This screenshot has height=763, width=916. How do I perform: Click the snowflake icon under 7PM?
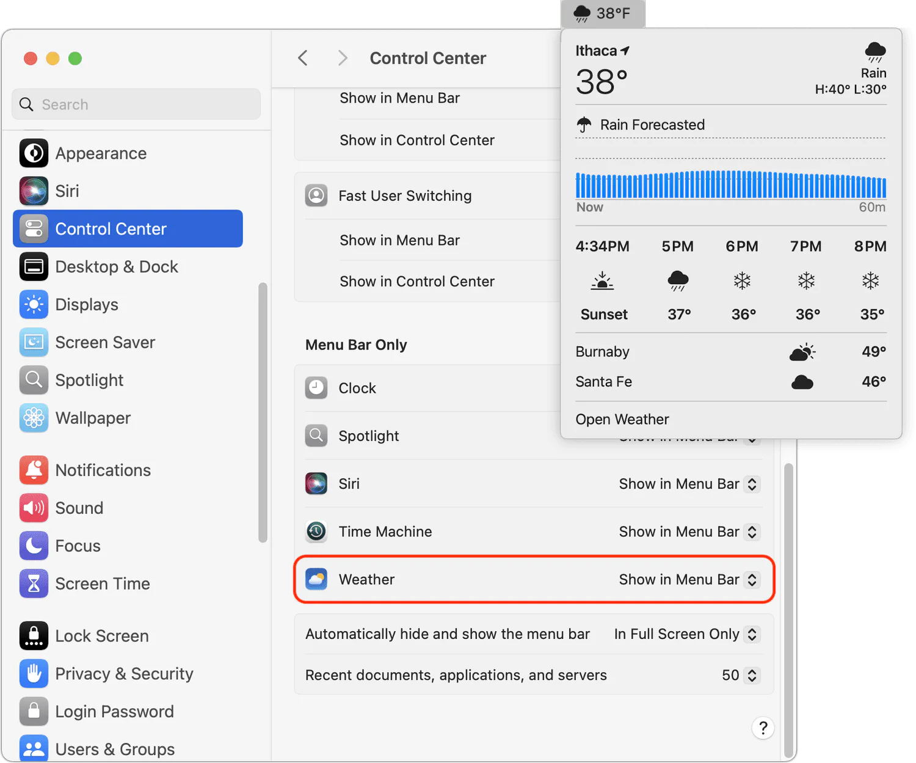click(807, 281)
